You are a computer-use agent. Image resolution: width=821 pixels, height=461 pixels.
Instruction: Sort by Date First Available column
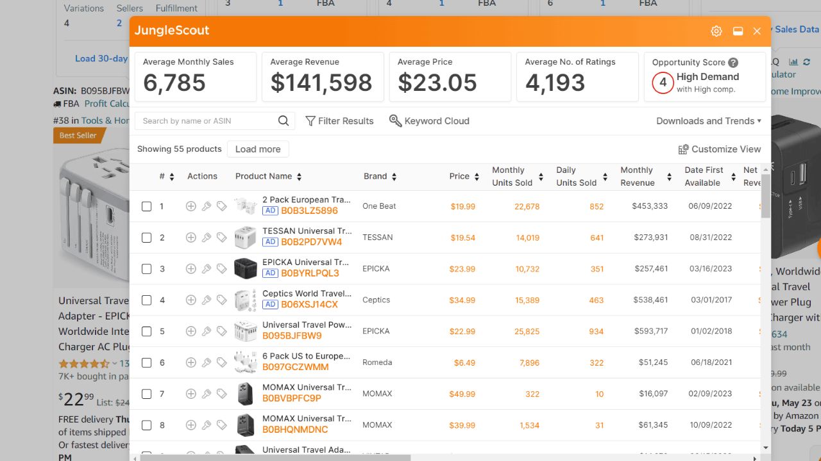(733, 177)
